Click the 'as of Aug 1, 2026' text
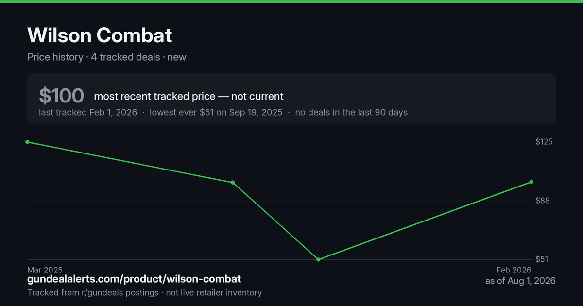This screenshot has height=306, width=583. point(520,281)
